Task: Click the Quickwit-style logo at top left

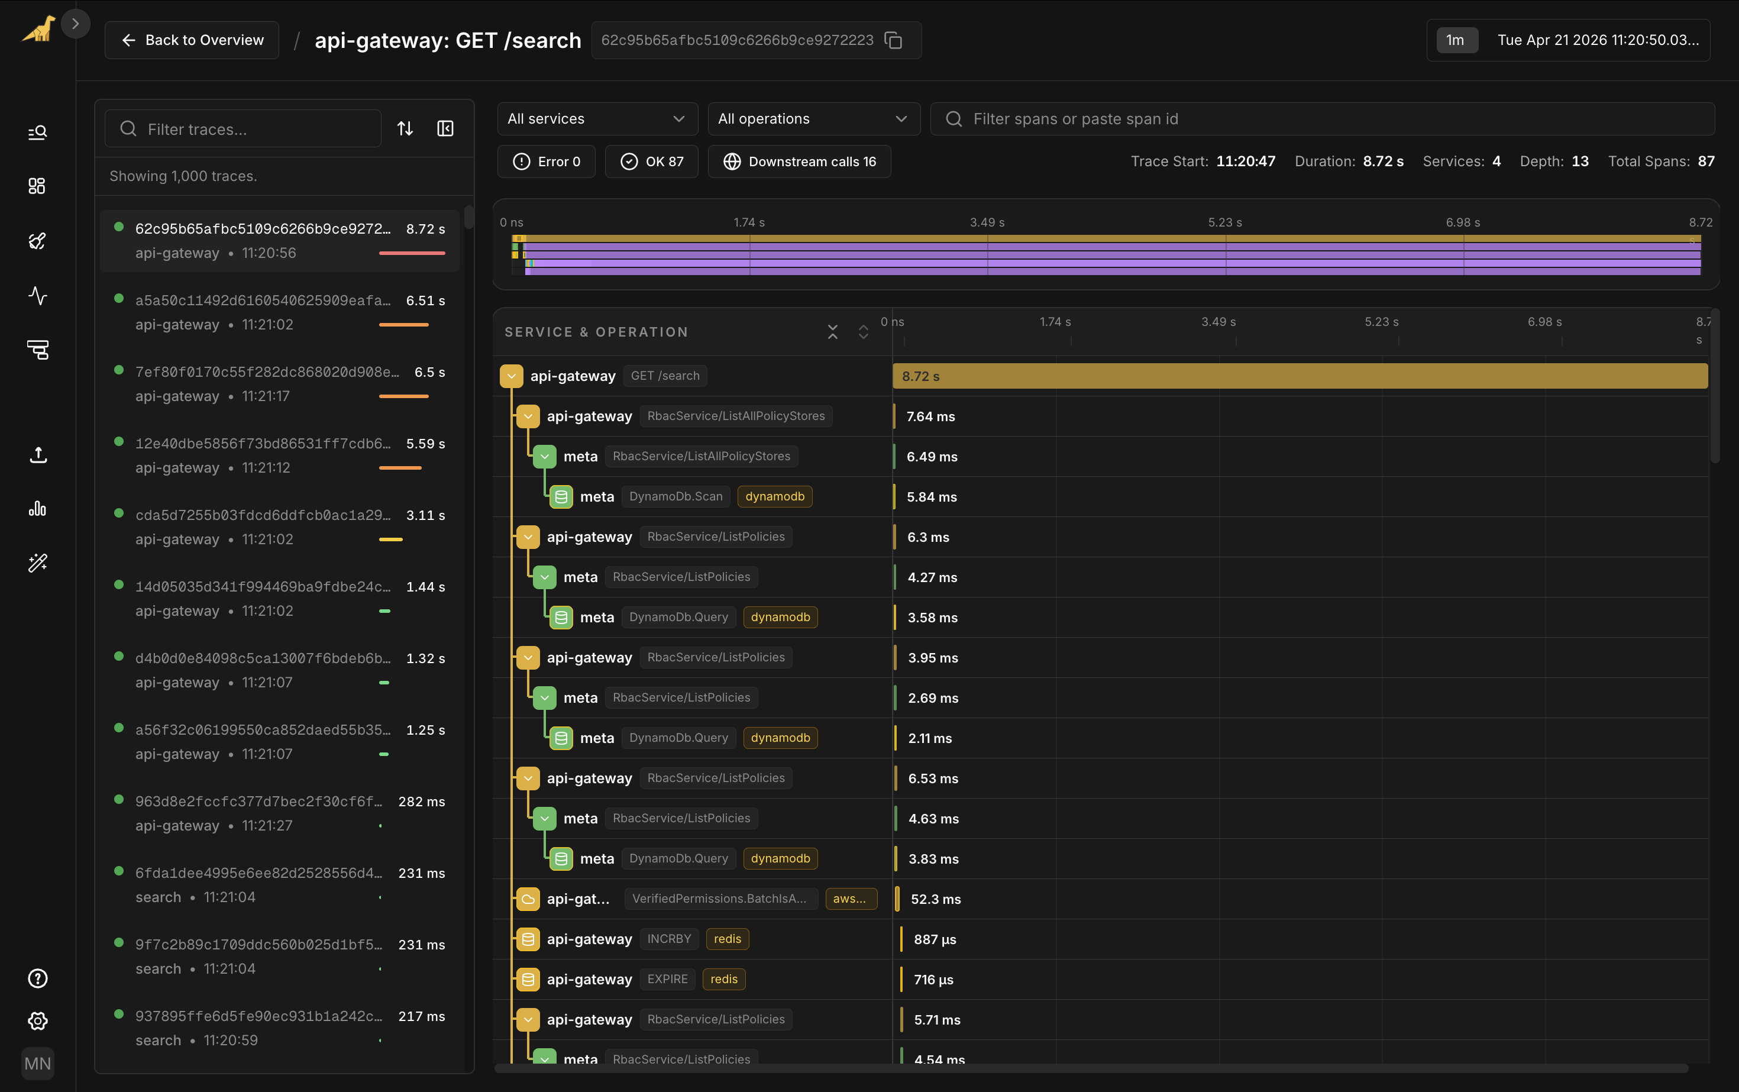Action: (38, 29)
